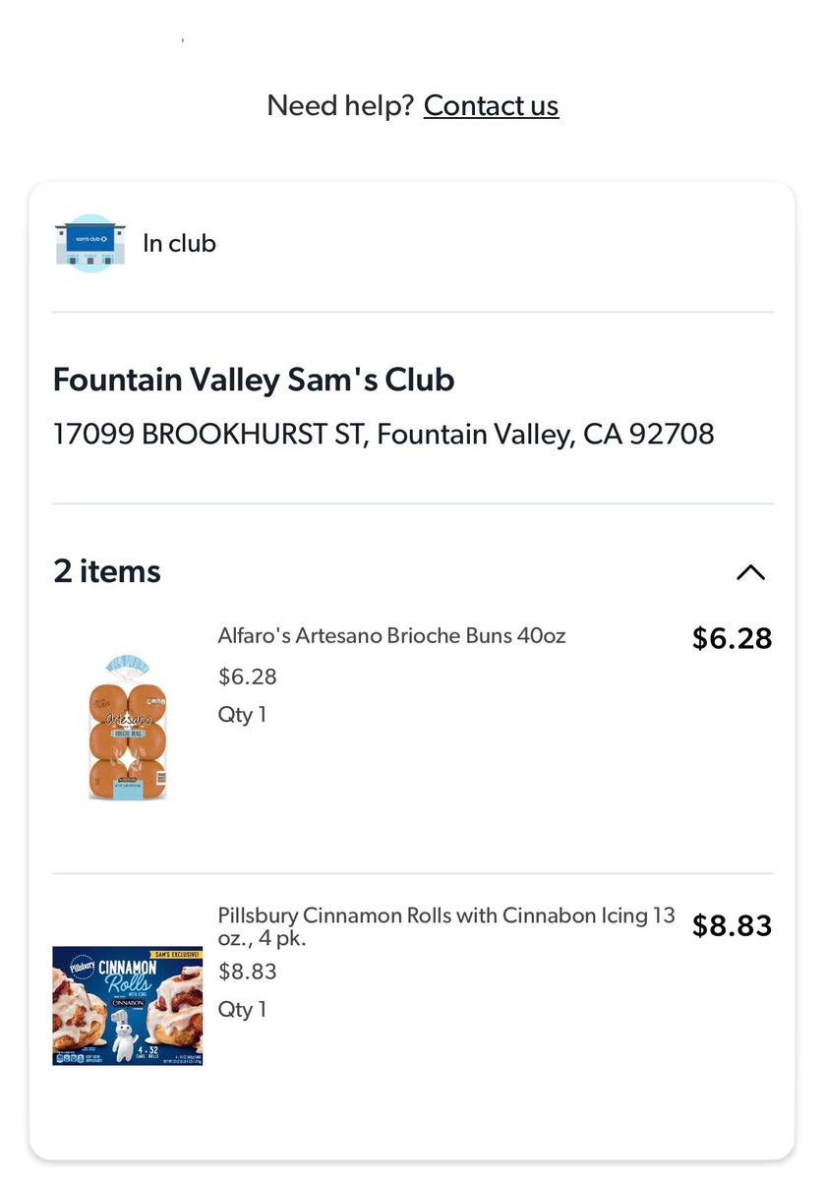Viewport: 826px width, 1180px height.
Task: Click the "2 items" section header
Action: pyautogui.click(x=107, y=571)
